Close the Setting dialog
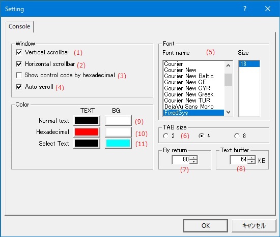This screenshot has height=237, width=280. pyautogui.click(x=268, y=9)
